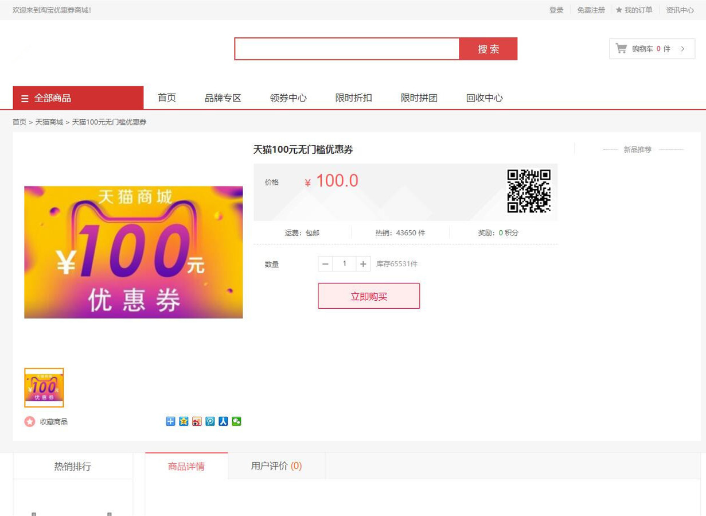
Task: Click the large coupon product image
Action: [134, 252]
